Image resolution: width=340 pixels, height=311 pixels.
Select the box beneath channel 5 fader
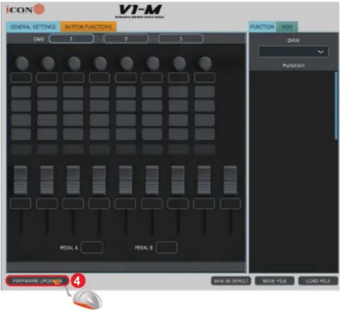125,204
